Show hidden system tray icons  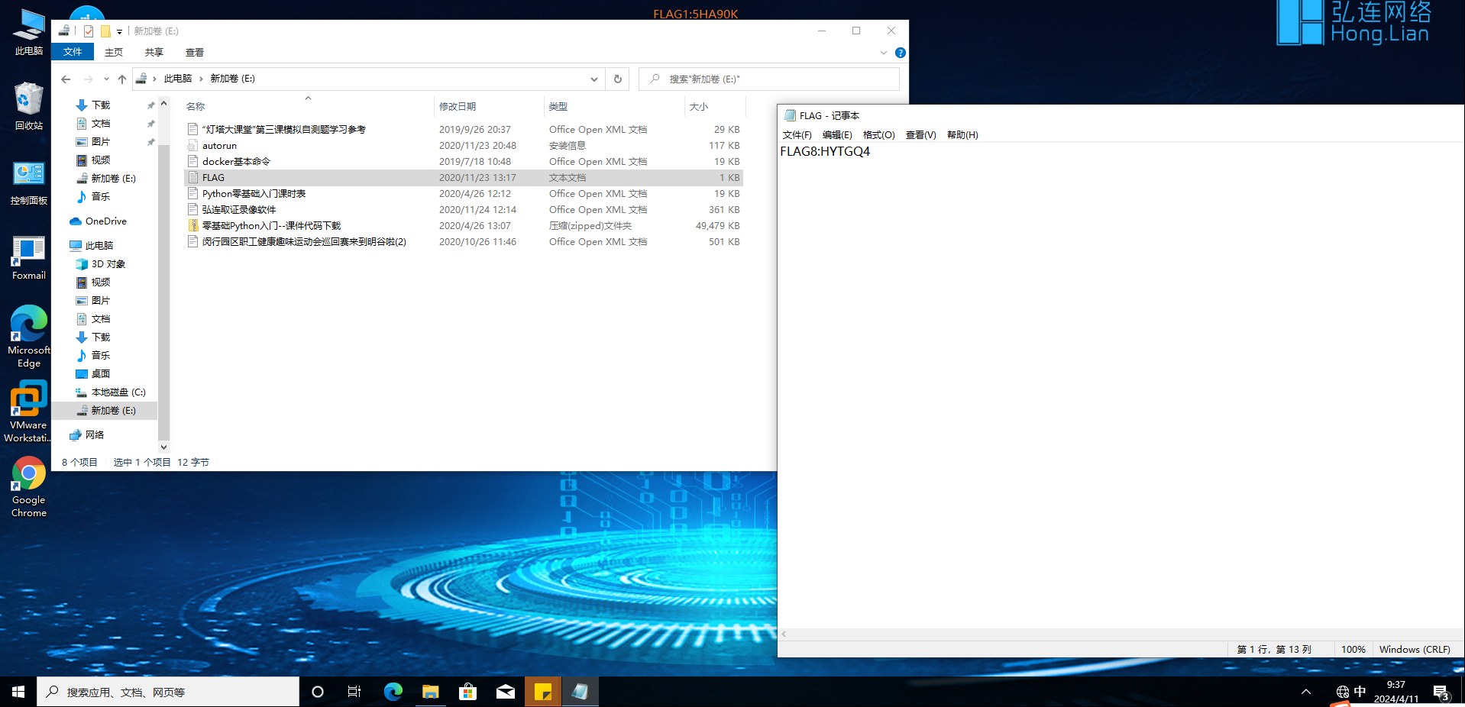[1305, 692]
